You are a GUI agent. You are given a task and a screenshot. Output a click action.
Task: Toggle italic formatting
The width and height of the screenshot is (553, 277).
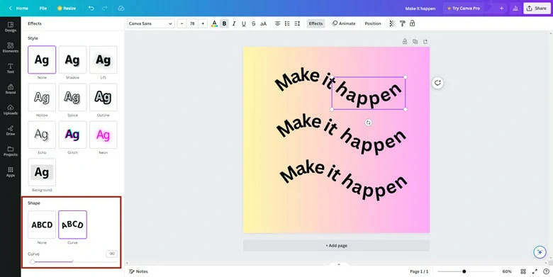234,23
